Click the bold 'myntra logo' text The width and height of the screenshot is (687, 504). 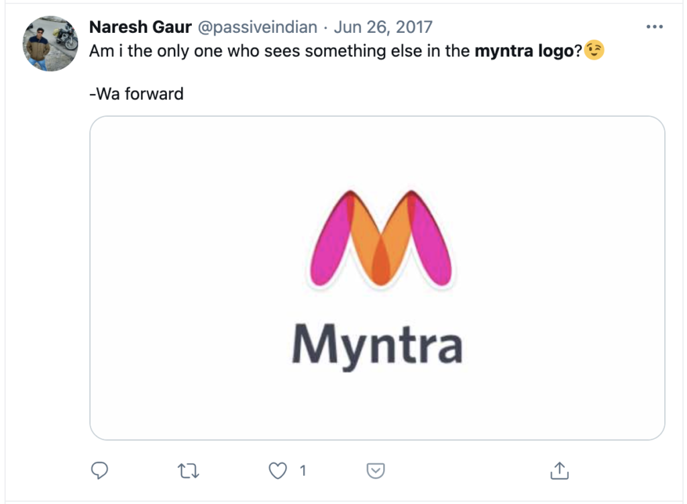[524, 51]
